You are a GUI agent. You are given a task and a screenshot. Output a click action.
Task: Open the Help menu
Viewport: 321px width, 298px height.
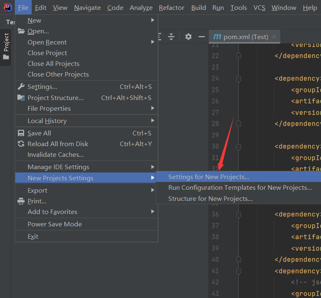[310, 7]
